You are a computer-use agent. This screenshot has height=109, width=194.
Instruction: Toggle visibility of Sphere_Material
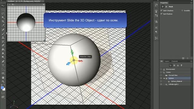click(161, 81)
